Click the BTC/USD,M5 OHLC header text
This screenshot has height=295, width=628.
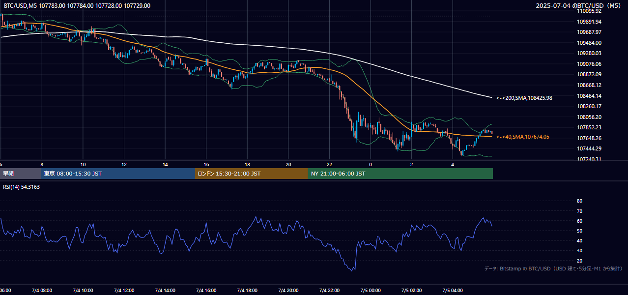coord(77,6)
